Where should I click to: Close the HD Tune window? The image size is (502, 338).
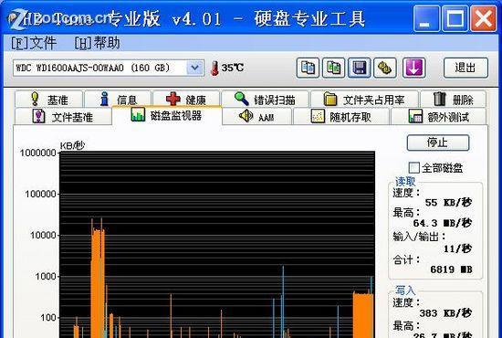483,19
